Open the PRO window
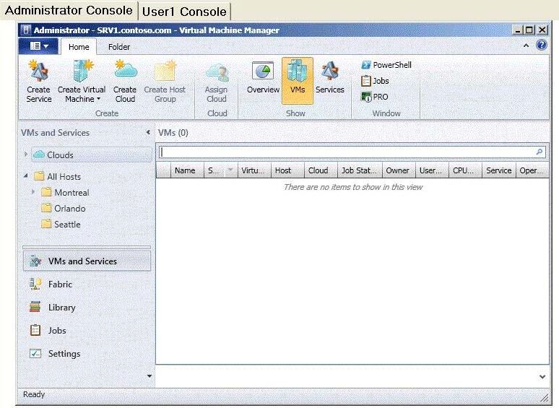Screen dimensions: 559x408 point(374,97)
